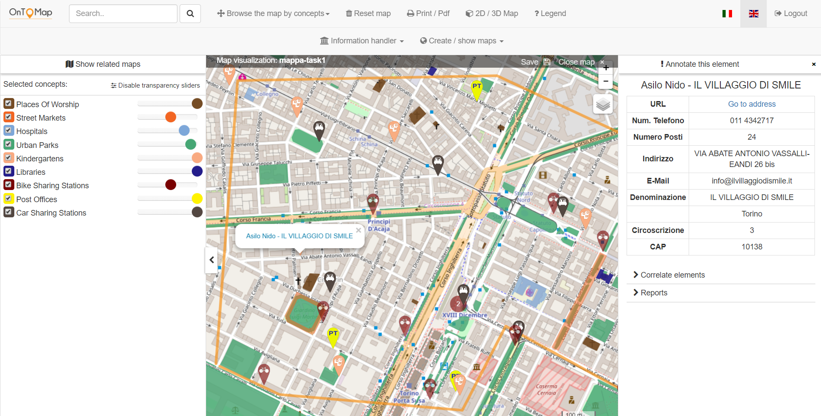Click the bike sharing marker near Via Avigliana
Image resolution: width=821 pixels, height=416 pixels.
(x=264, y=374)
